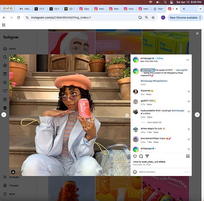Like gpdil11's YES comment
Image resolution: width=204 pixels, height=201 pixels.
189,102
